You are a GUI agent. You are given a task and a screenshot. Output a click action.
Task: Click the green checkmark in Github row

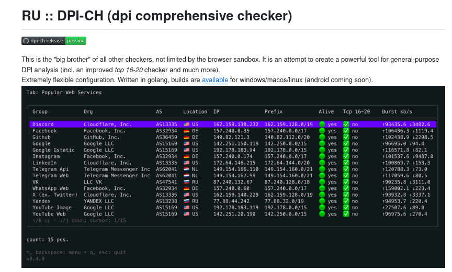(346, 137)
